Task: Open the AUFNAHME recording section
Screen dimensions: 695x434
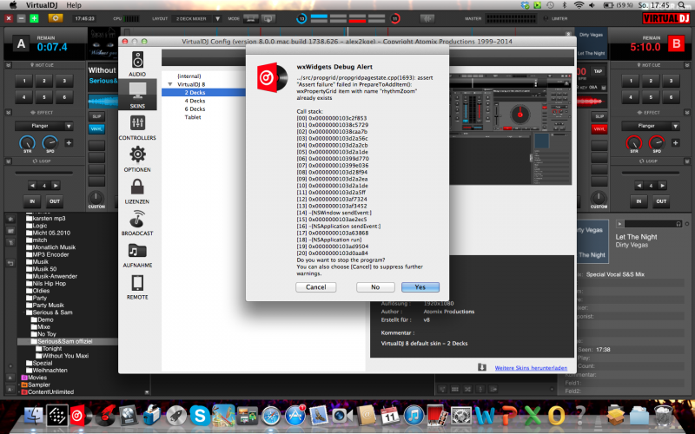Action: pos(137,255)
